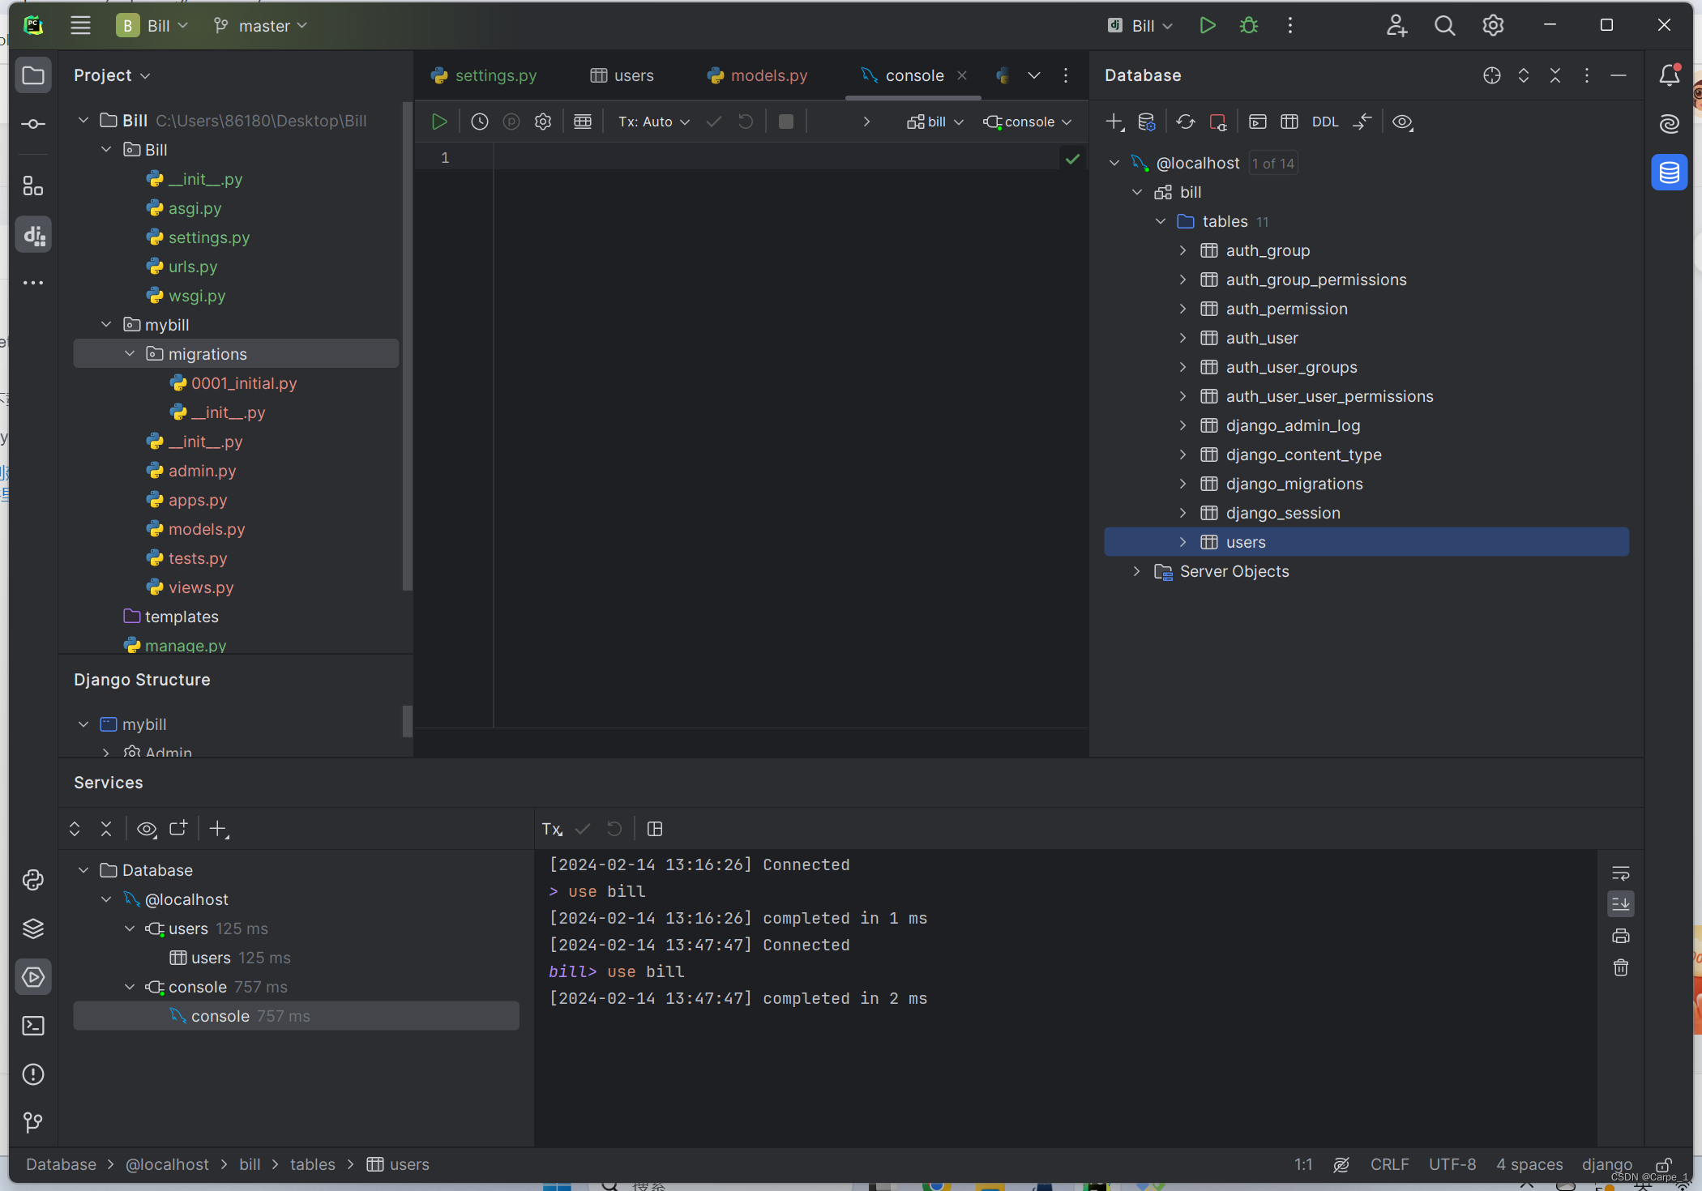Image resolution: width=1702 pixels, height=1191 pixels.
Task: Open the AI Assistant sidebar icon
Action: click(1669, 123)
